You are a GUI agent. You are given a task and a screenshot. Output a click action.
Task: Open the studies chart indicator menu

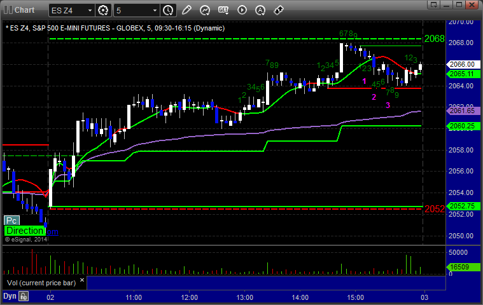click(x=205, y=10)
